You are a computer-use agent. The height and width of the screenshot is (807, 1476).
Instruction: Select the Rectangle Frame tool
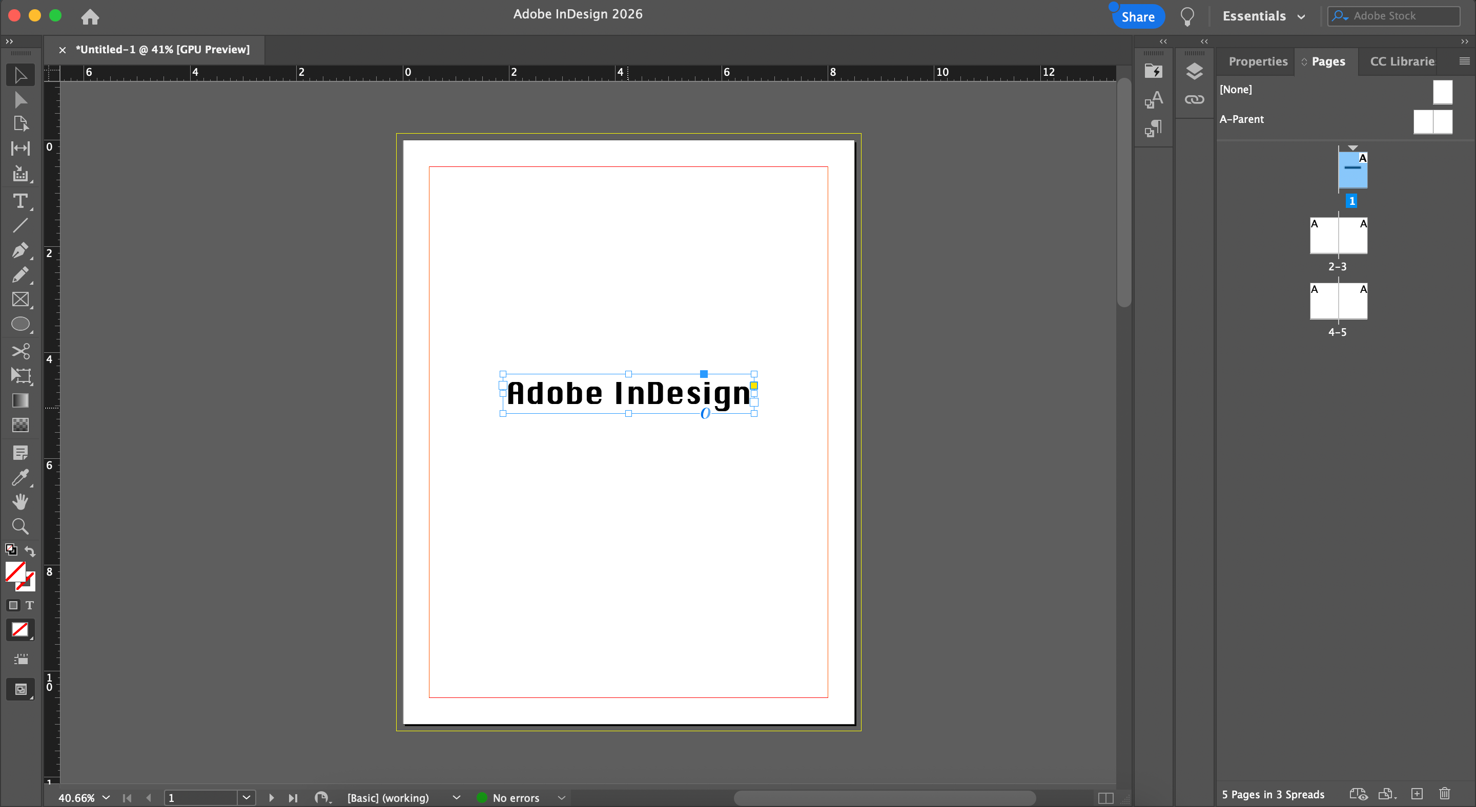click(20, 300)
